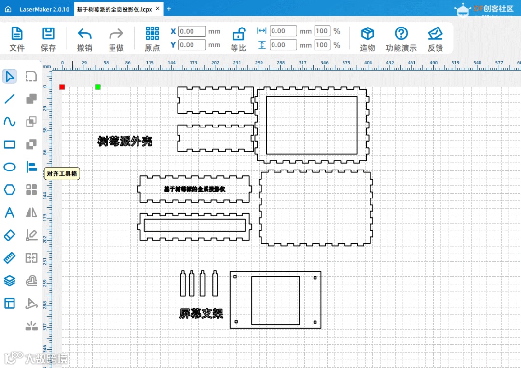Select the Text tool A
This screenshot has height=368, width=521.
(x=10, y=212)
